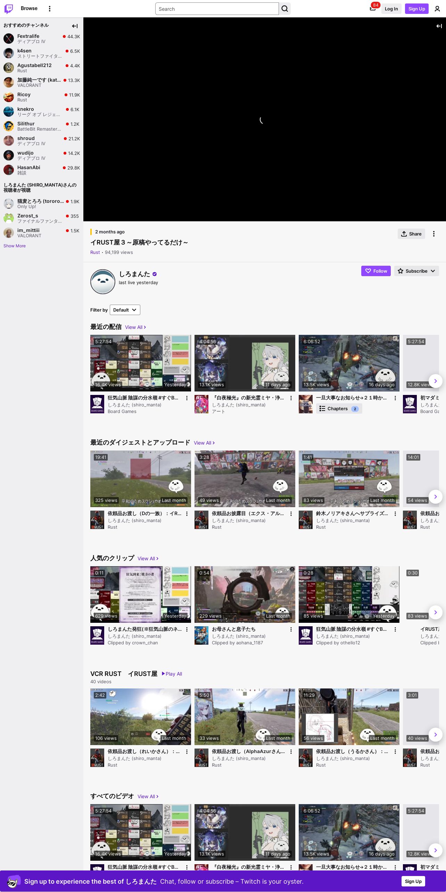446x892 pixels.
Task: Show next clips in 人気のクリップ carousel
Action: pos(436,612)
